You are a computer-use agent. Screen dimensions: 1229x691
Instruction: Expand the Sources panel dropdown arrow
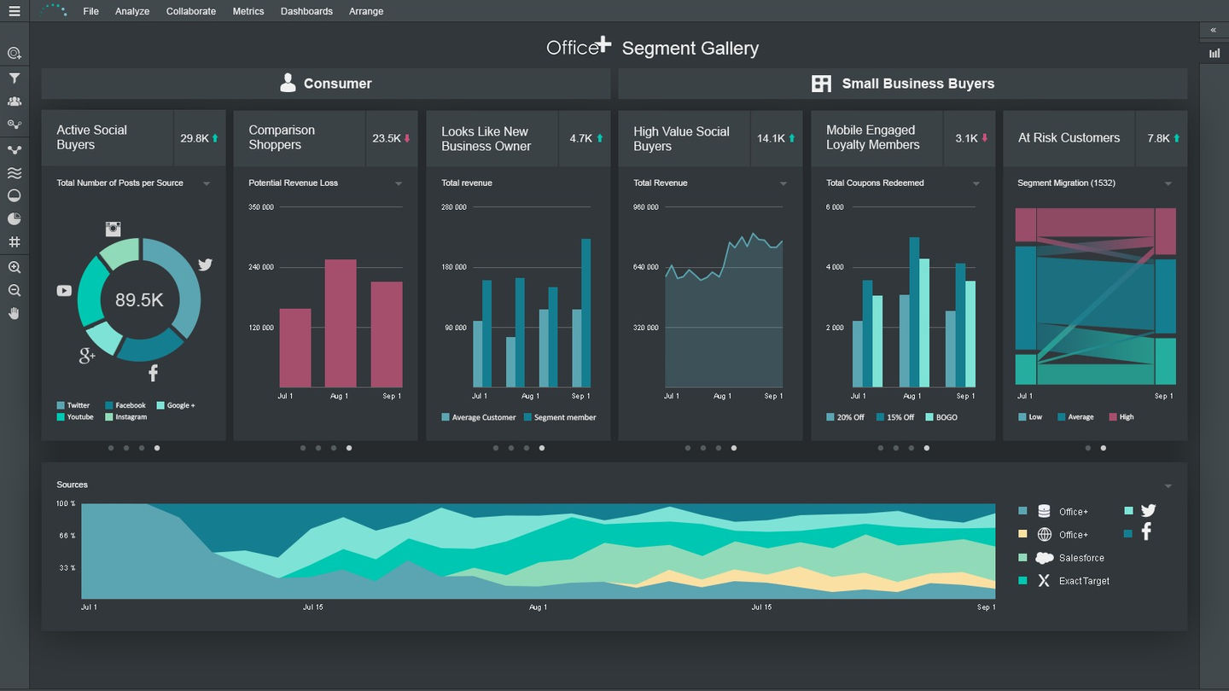(x=1168, y=486)
